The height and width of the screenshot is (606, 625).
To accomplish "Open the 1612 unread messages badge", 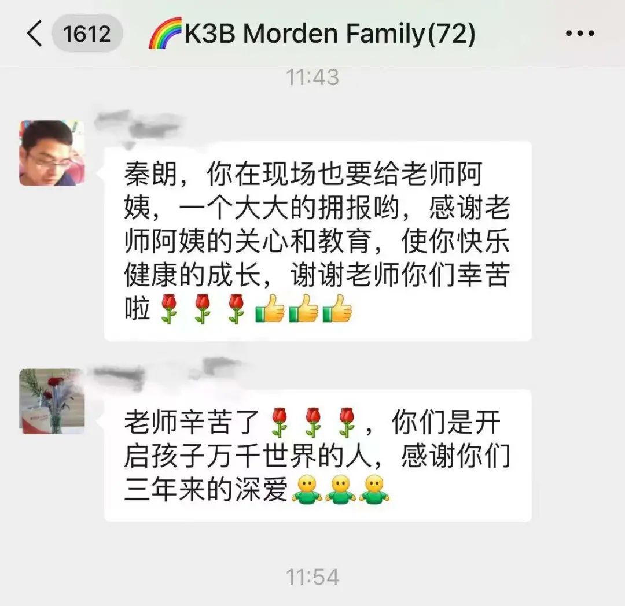I will (87, 34).
